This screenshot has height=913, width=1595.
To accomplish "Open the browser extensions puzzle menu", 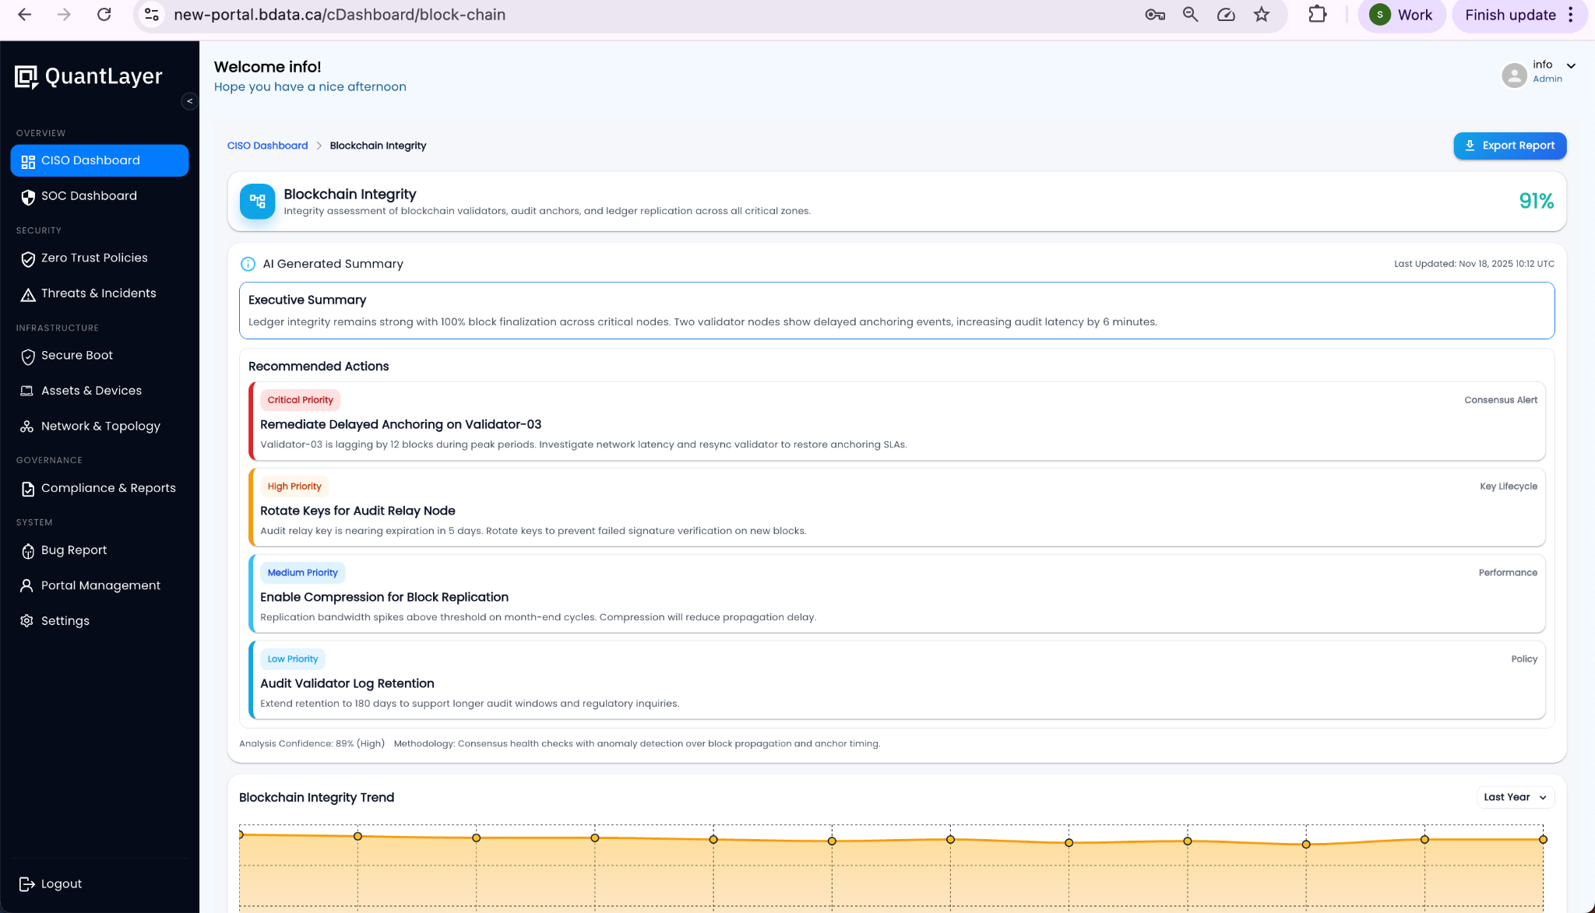I will (1318, 14).
